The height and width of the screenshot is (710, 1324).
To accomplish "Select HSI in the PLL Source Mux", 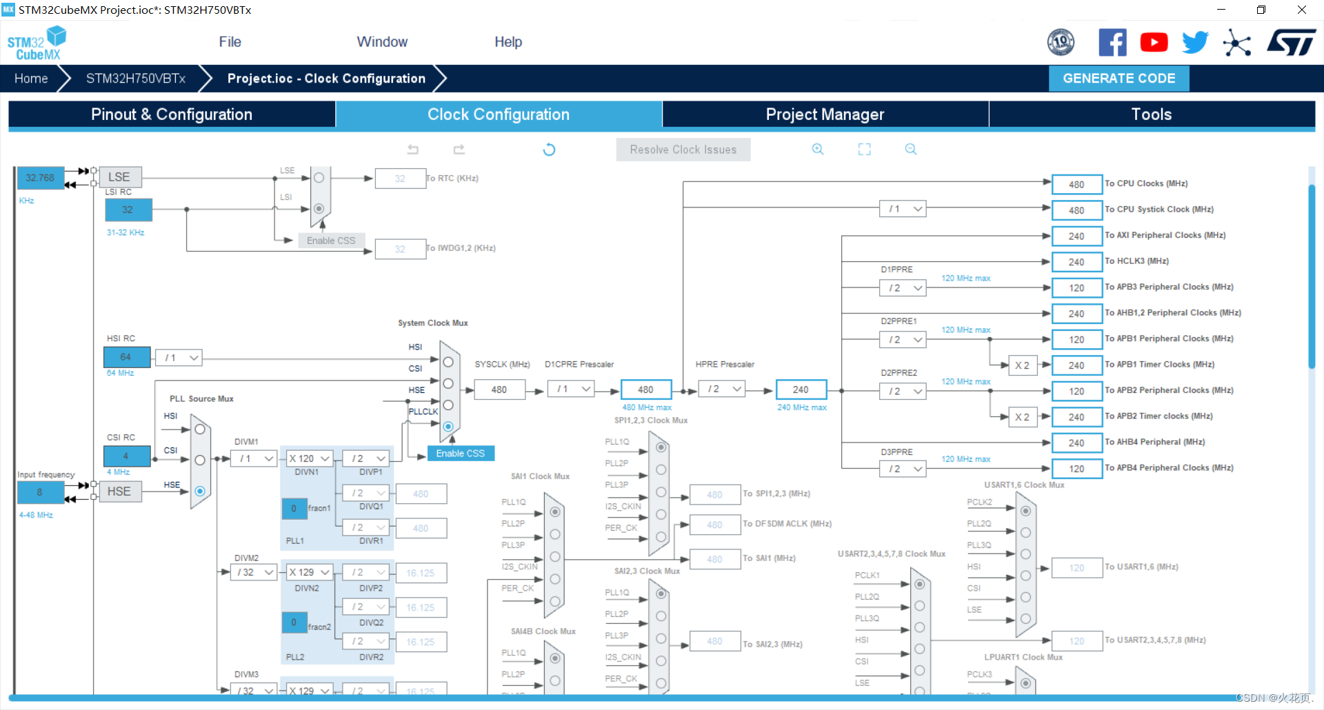I will pyautogui.click(x=200, y=429).
